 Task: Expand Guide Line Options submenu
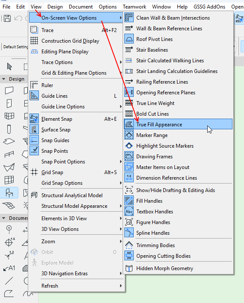pyautogui.click(x=76, y=107)
